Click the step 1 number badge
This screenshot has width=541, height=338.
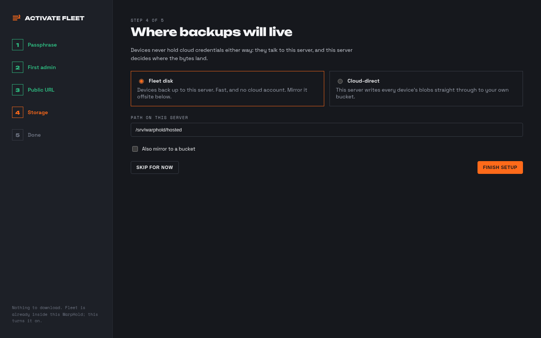click(x=18, y=45)
